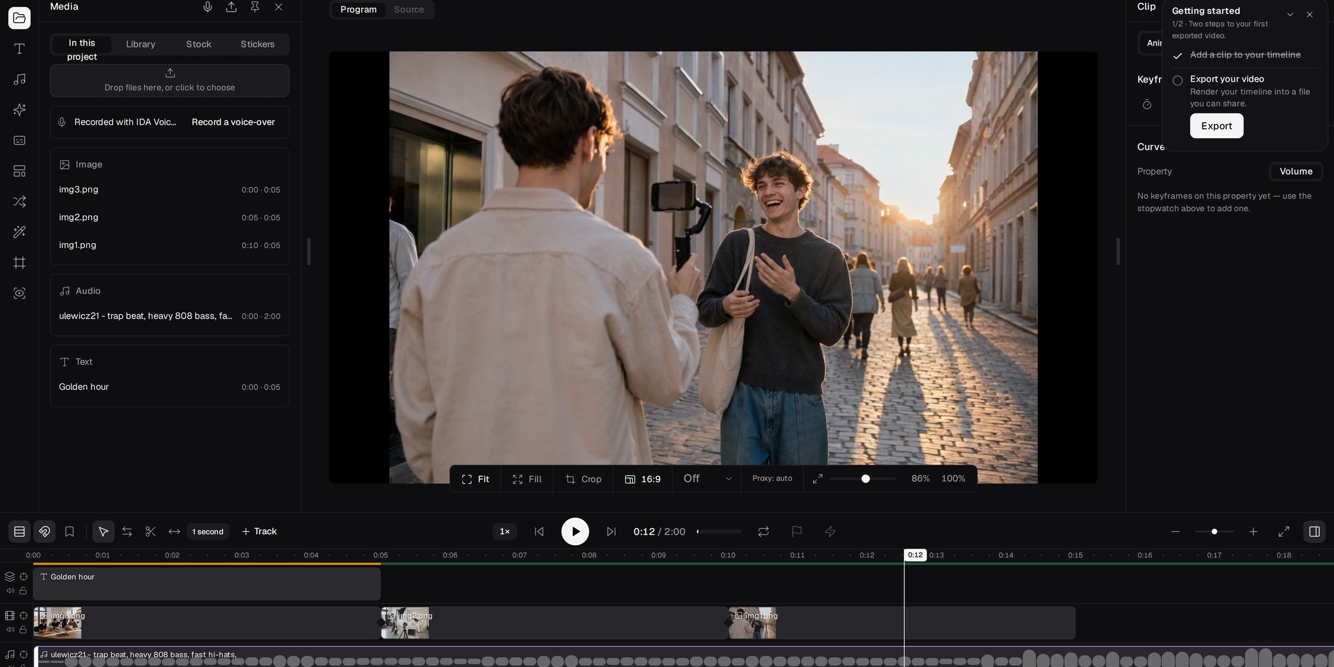Mute the Golden hour text track
The height and width of the screenshot is (667, 1334).
[x=10, y=591]
